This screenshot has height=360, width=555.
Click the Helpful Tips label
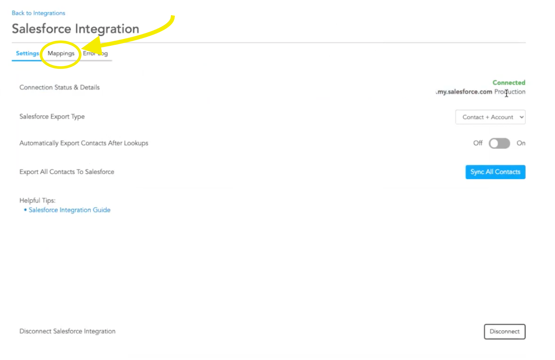coord(37,200)
